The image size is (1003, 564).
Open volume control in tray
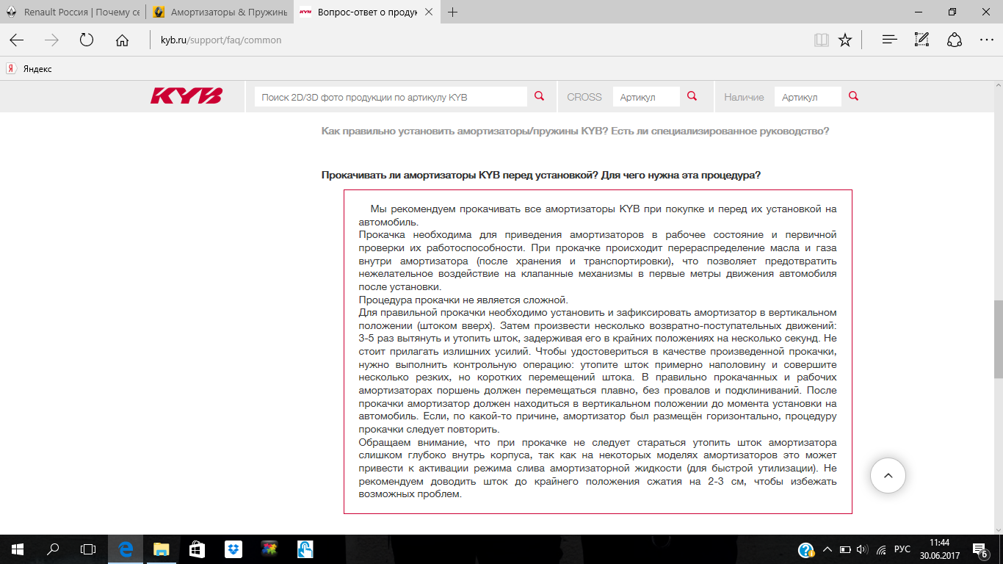(x=862, y=549)
